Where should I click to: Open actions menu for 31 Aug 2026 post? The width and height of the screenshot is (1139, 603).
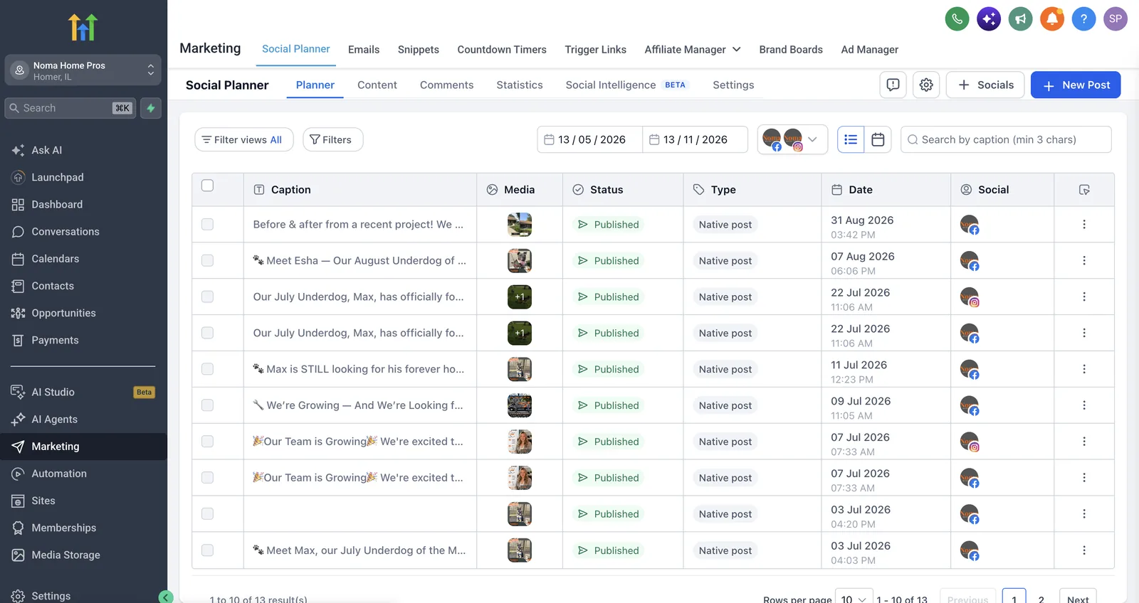pos(1084,225)
